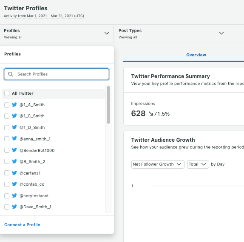Select the @B_Smith_2 profile checkbox

click(x=7, y=161)
